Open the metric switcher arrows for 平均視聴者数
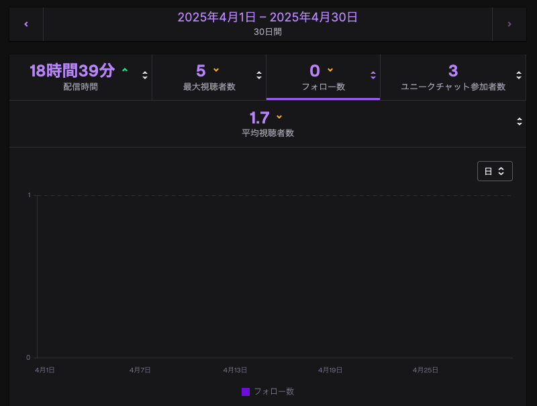Screen dimensions: 537x406 (x=519, y=121)
